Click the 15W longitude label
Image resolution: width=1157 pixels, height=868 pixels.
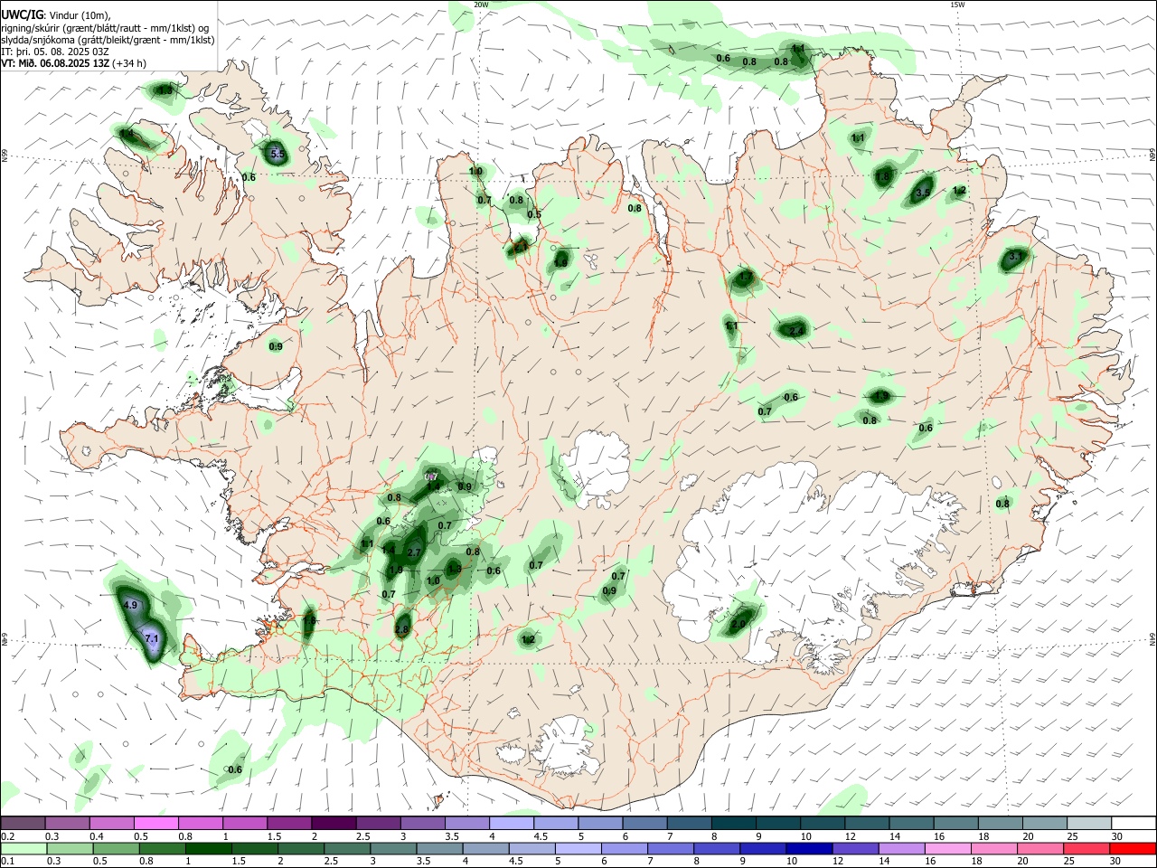click(x=957, y=5)
